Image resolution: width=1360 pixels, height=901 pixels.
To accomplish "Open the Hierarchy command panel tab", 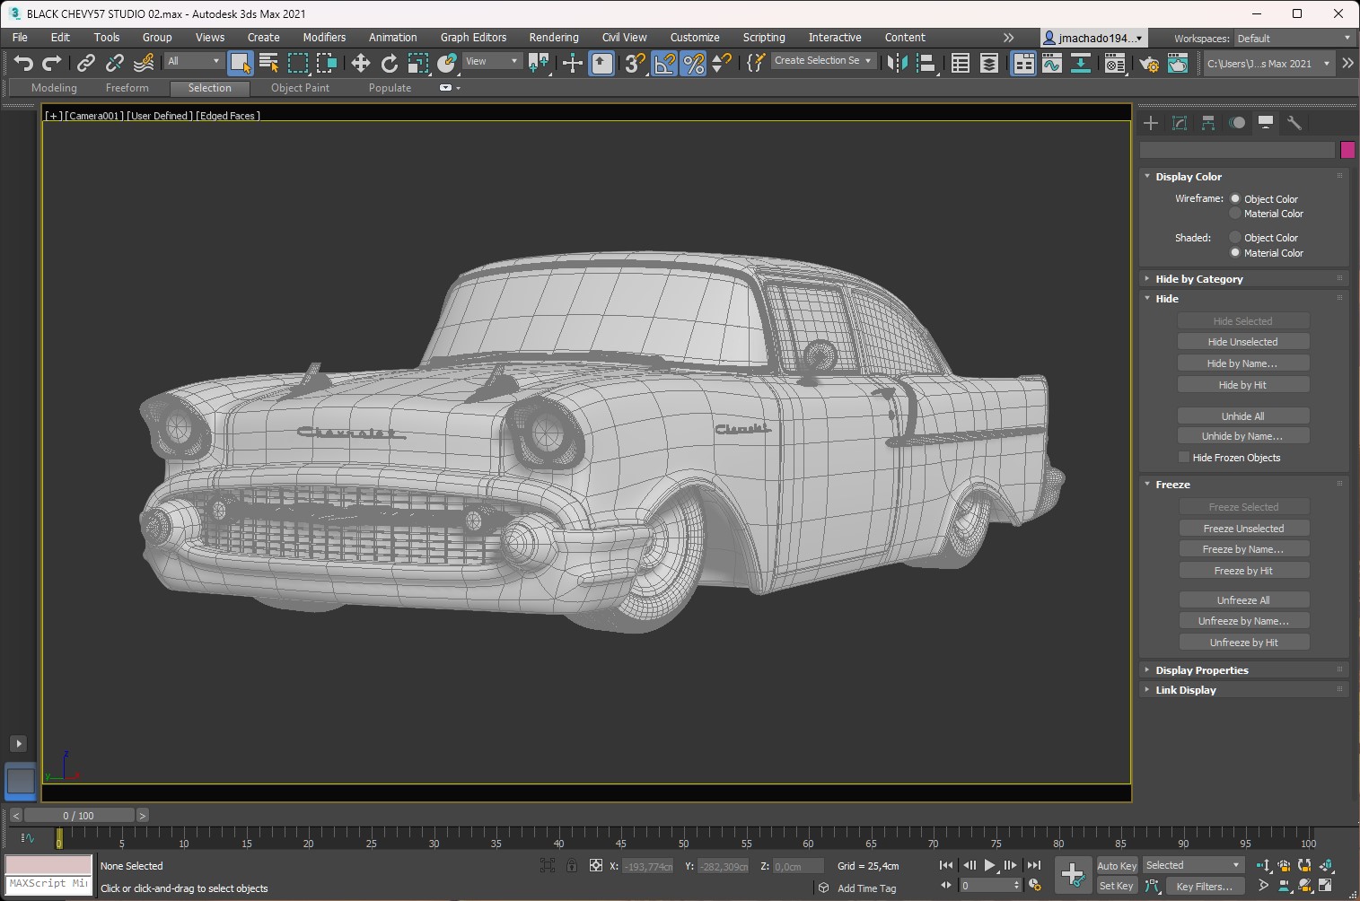I will [1208, 123].
